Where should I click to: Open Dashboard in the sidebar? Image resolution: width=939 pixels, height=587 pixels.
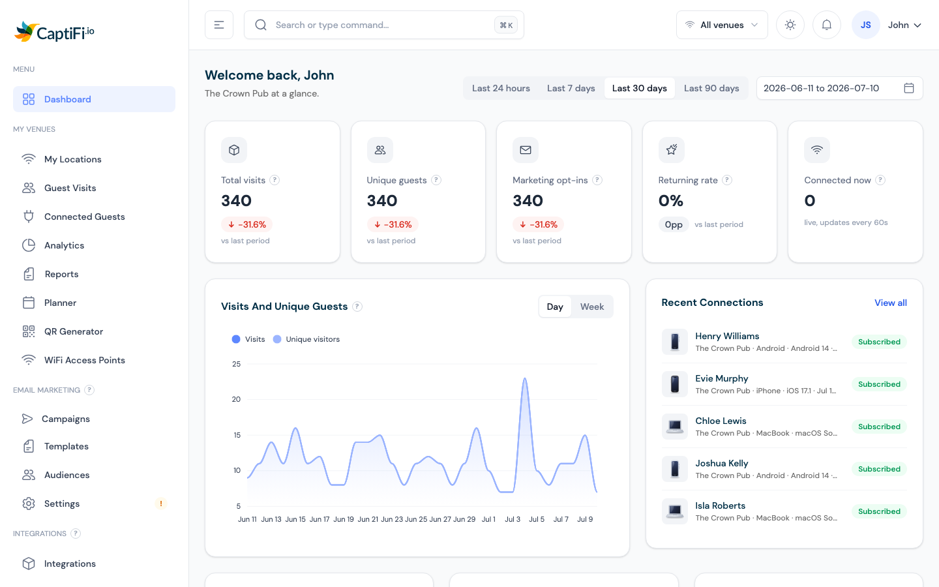[x=94, y=99]
